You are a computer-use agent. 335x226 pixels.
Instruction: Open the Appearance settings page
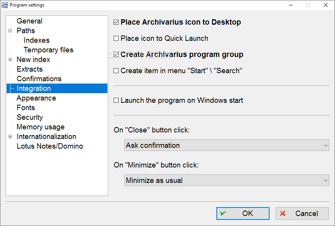36,98
